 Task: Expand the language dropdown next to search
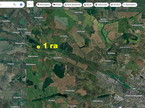coord(30,4)
